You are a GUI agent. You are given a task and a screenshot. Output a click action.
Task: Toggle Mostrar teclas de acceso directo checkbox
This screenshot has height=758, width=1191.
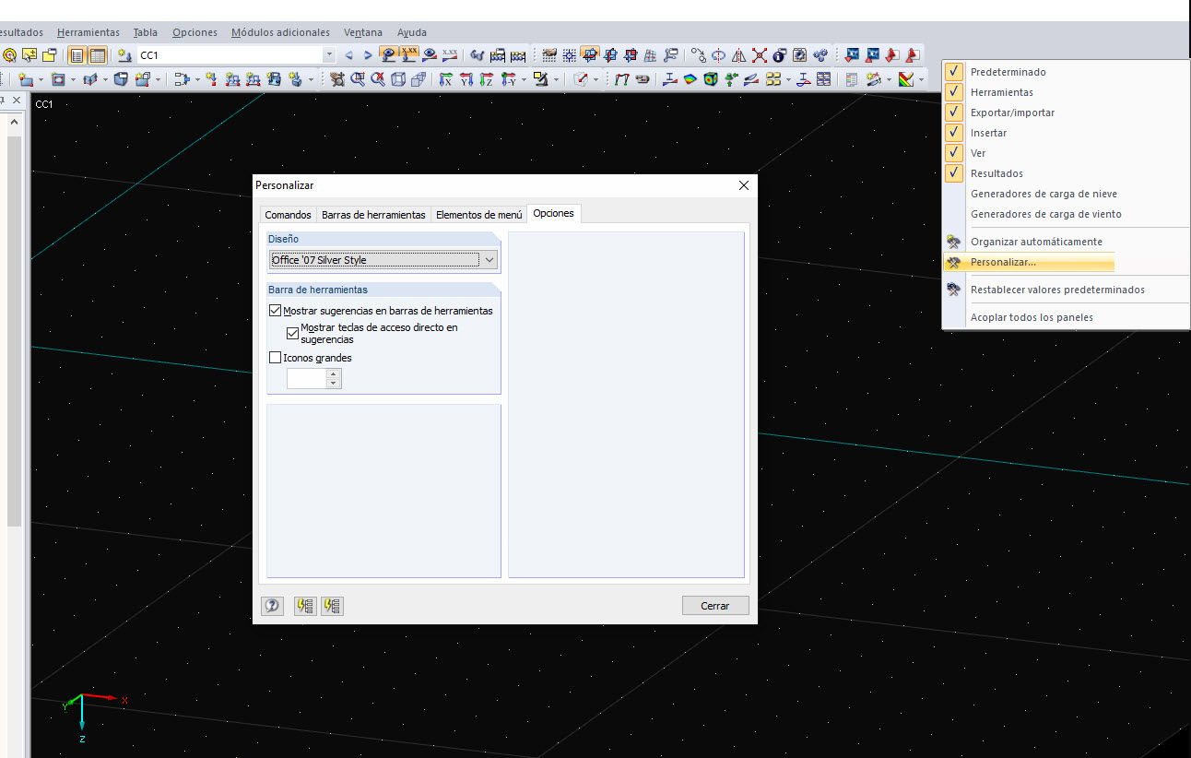[x=292, y=333]
